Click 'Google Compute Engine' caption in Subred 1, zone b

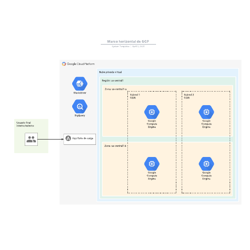[152, 176]
